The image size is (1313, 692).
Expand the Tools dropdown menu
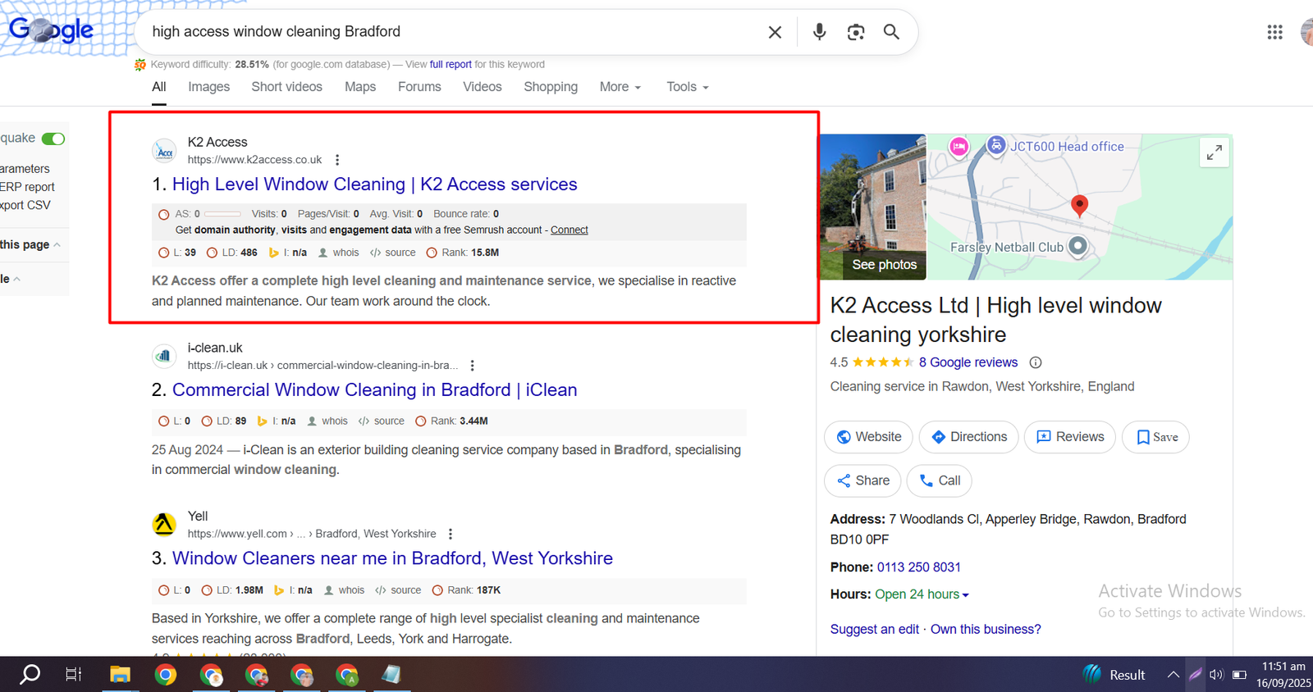click(x=687, y=87)
